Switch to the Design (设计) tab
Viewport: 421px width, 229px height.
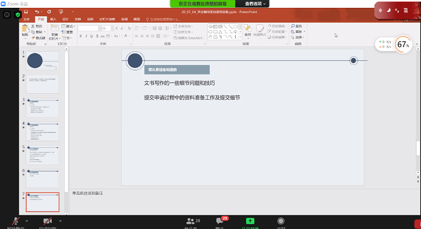[66, 19]
